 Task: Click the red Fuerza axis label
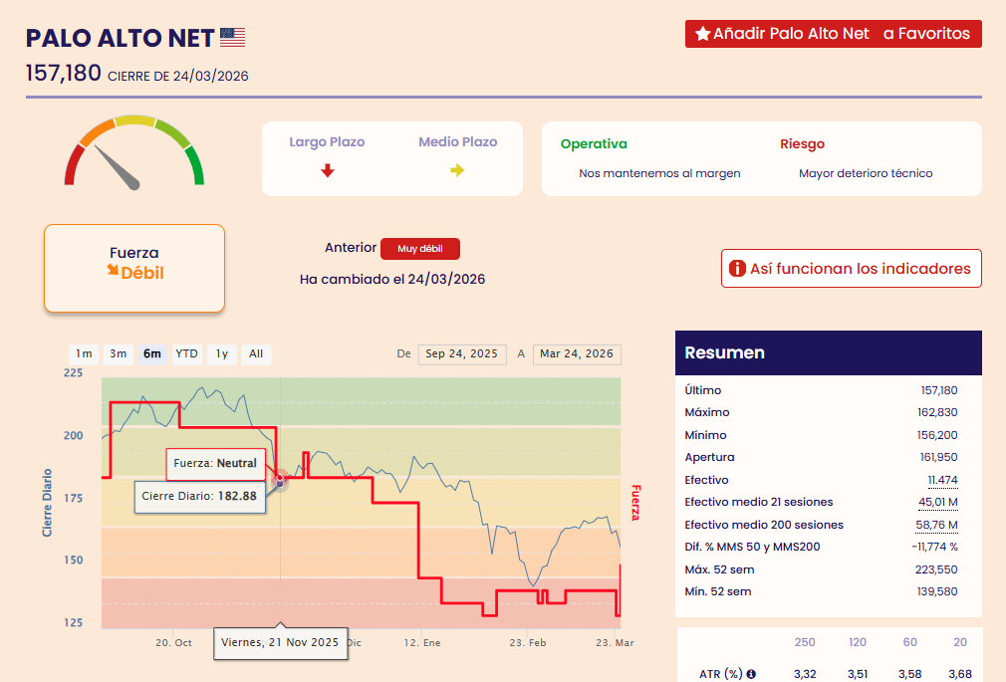(635, 503)
